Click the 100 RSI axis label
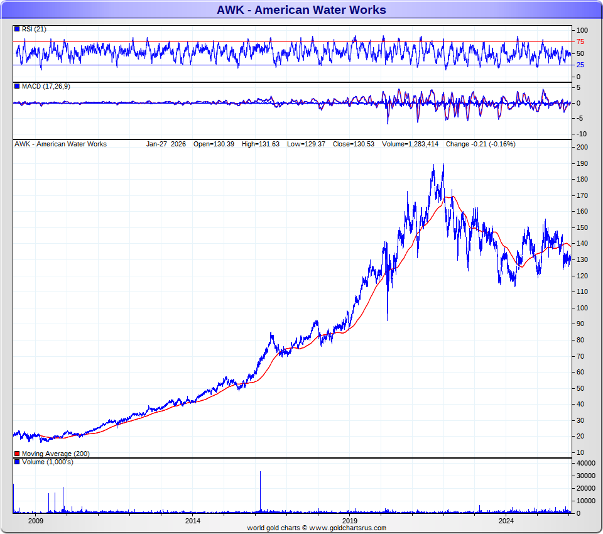Image resolution: width=603 pixels, height=534 pixels. (x=582, y=30)
